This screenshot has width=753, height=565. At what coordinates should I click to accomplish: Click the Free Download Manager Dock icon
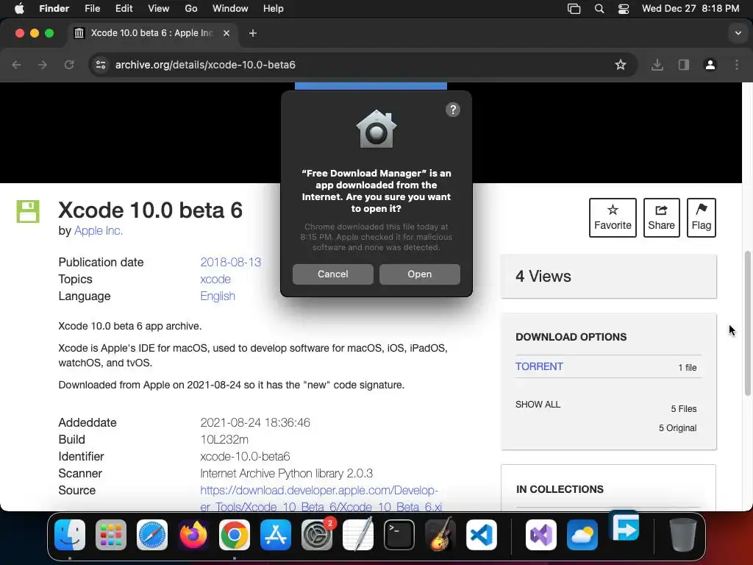[x=624, y=527]
